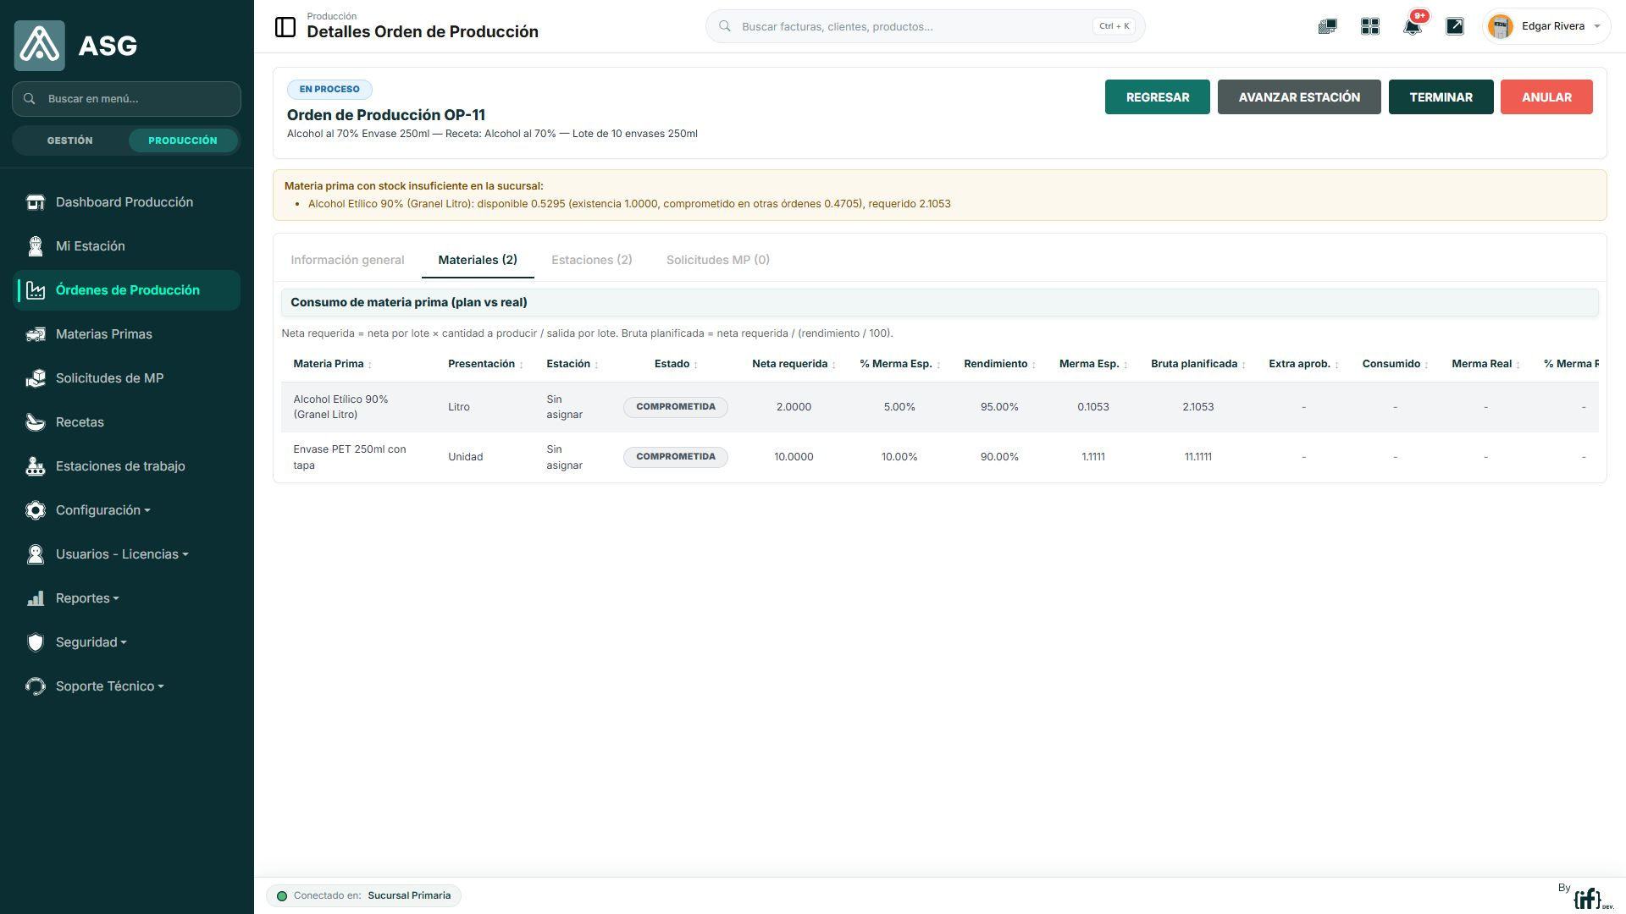Click the Dashboard Producción sidebar icon

pyautogui.click(x=36, y=202)
